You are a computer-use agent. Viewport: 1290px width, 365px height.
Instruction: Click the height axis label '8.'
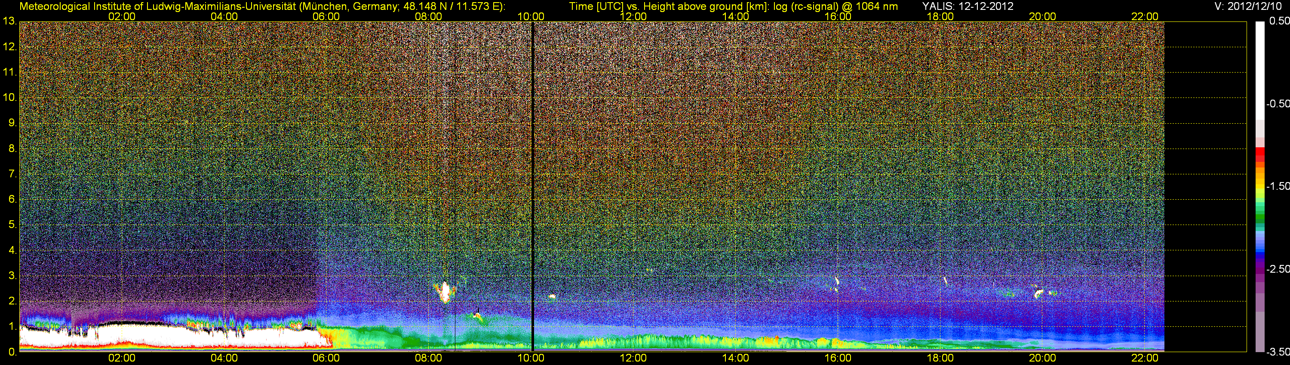click(x=12, y=148)
